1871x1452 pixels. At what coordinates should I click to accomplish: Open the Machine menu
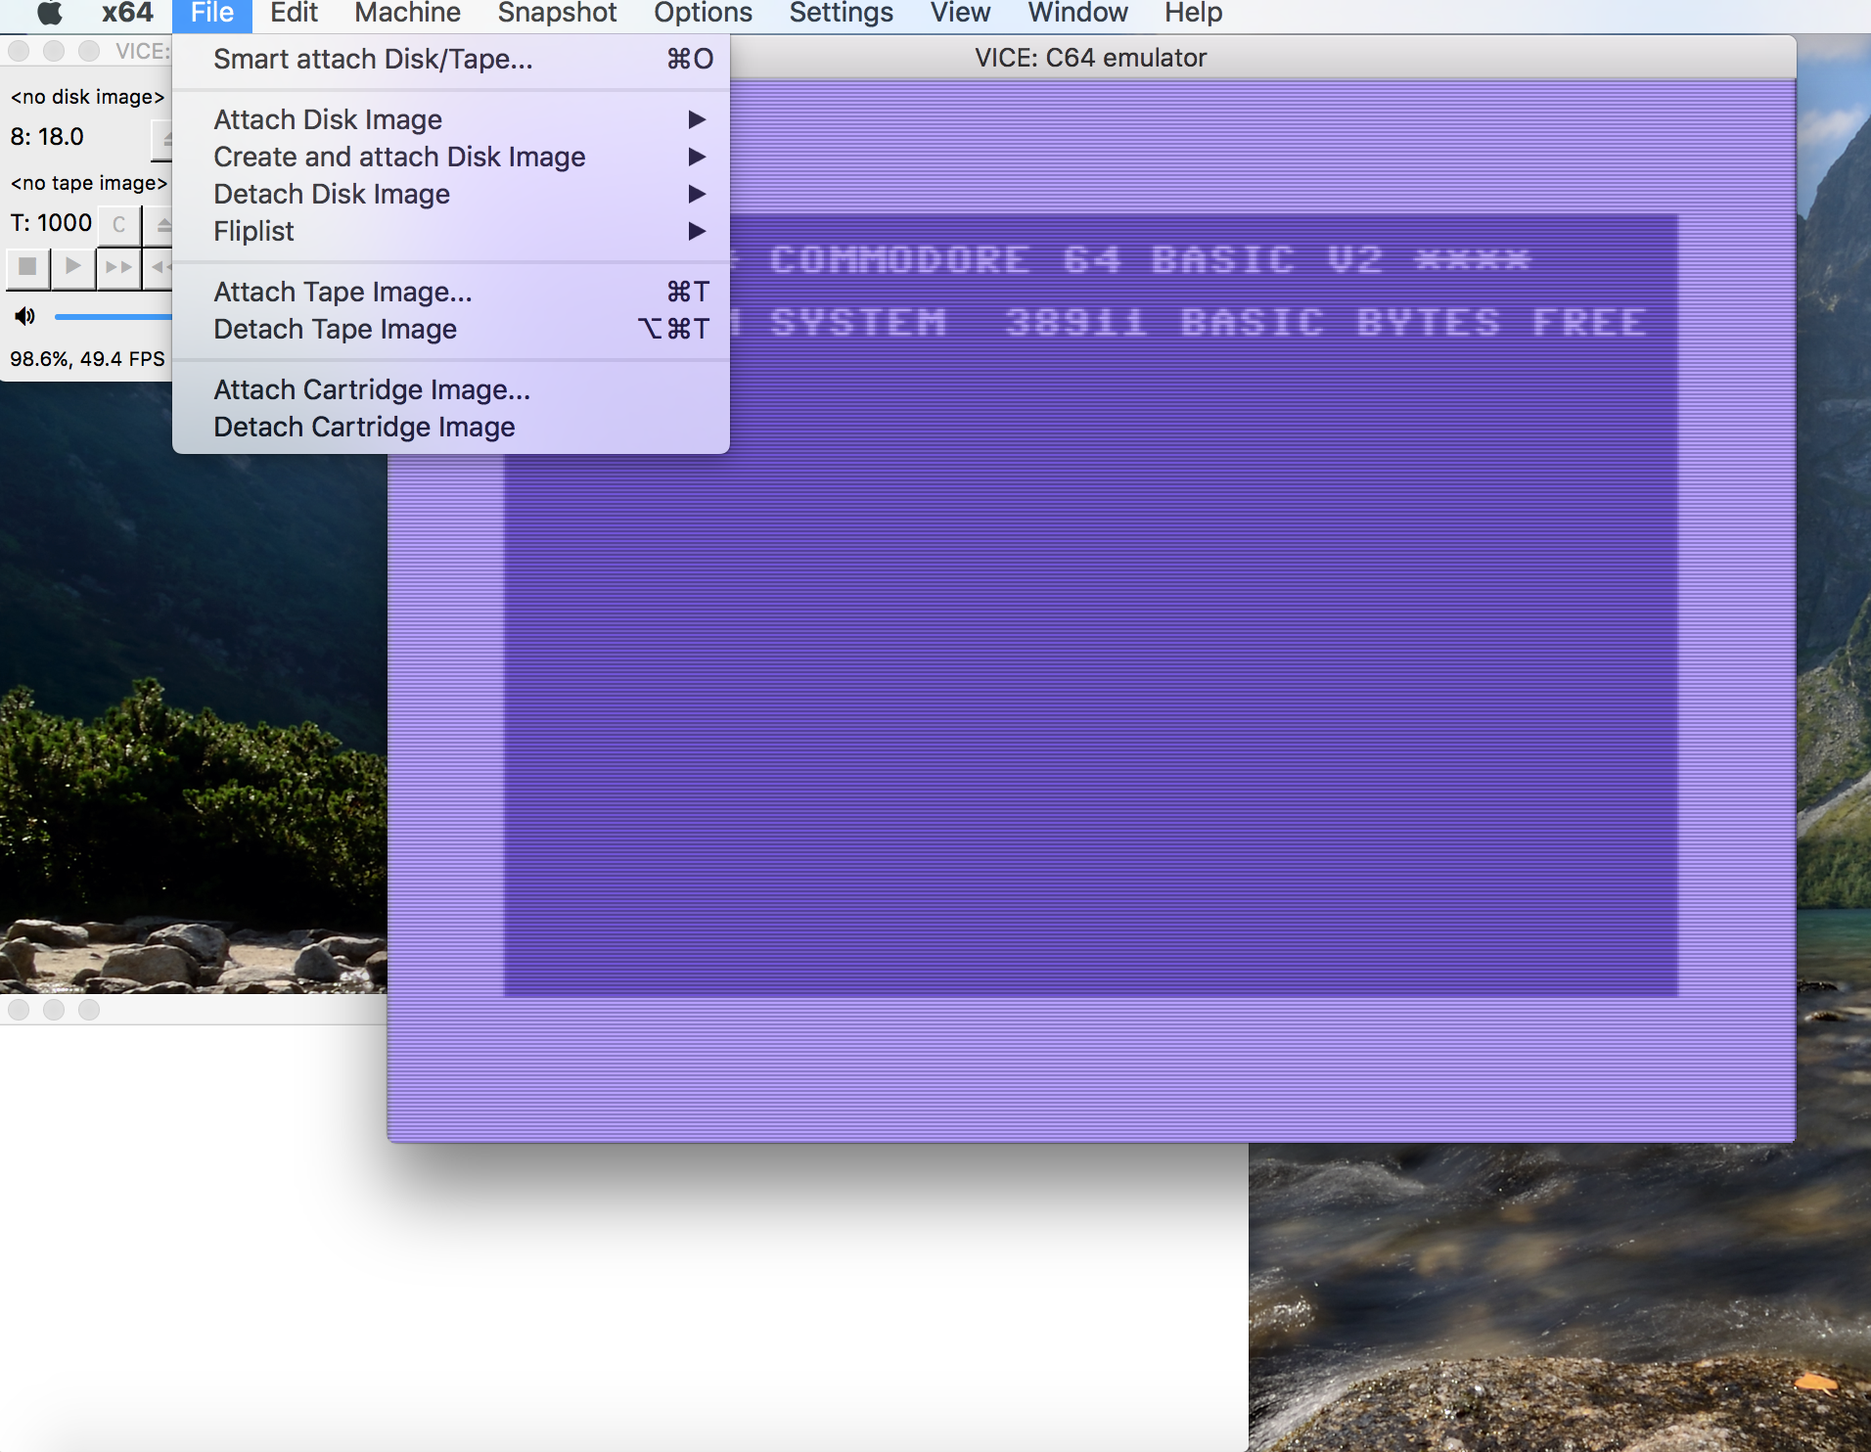[407, 13]
